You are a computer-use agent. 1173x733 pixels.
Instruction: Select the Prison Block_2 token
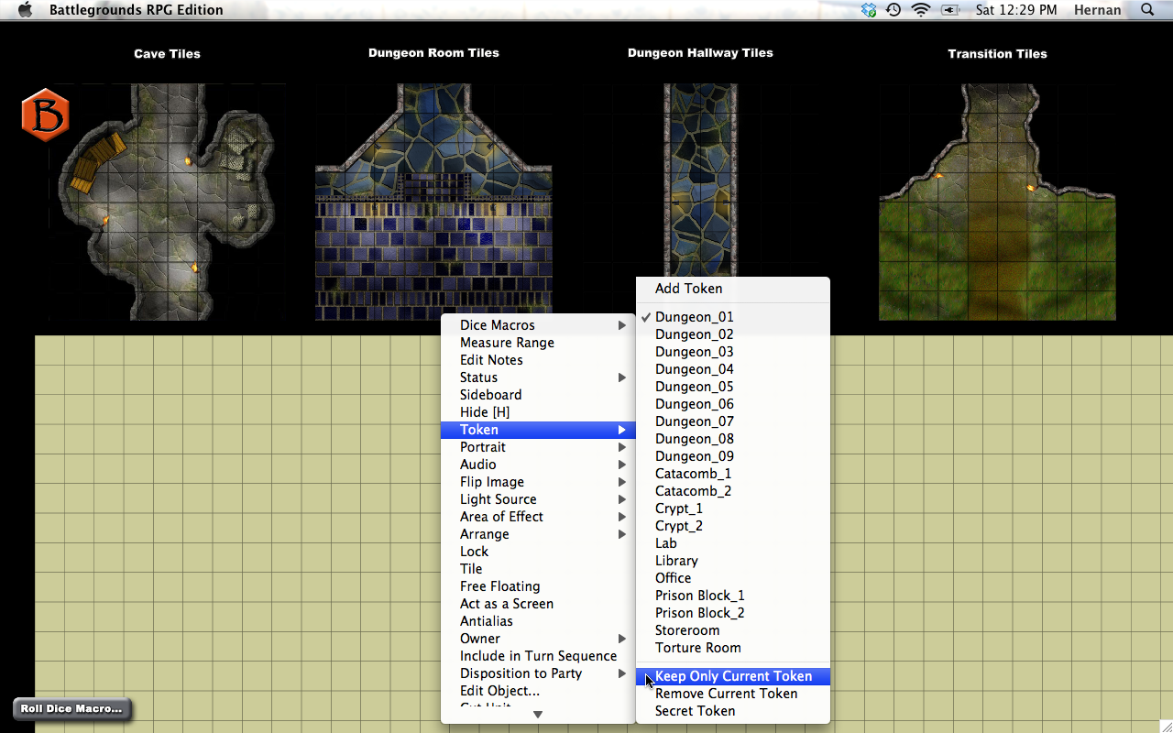[x=733, y=613]
